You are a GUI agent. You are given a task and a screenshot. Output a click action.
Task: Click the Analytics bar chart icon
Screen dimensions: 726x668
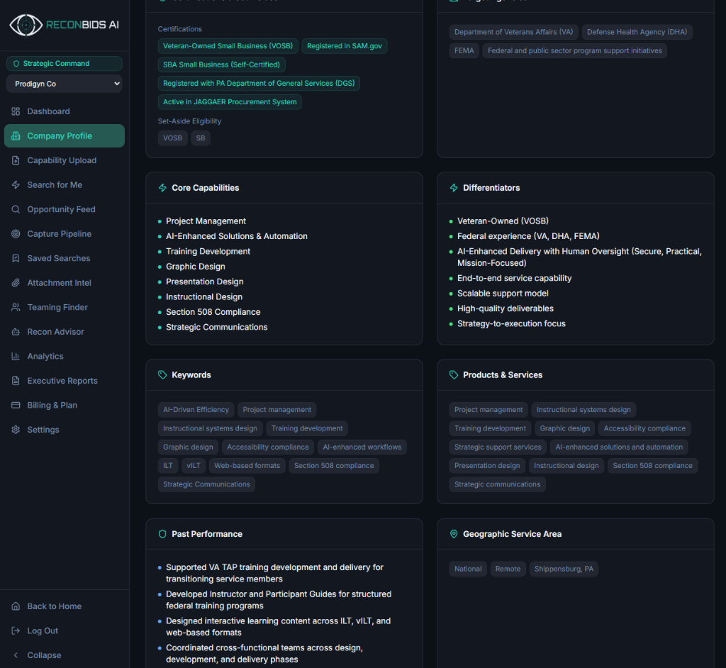(x=16, y=356)
